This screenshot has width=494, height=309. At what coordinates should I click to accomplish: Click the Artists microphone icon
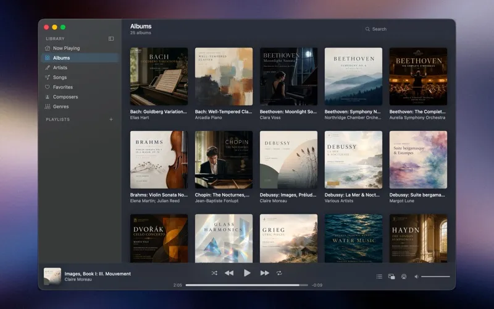tap(48, 67)
